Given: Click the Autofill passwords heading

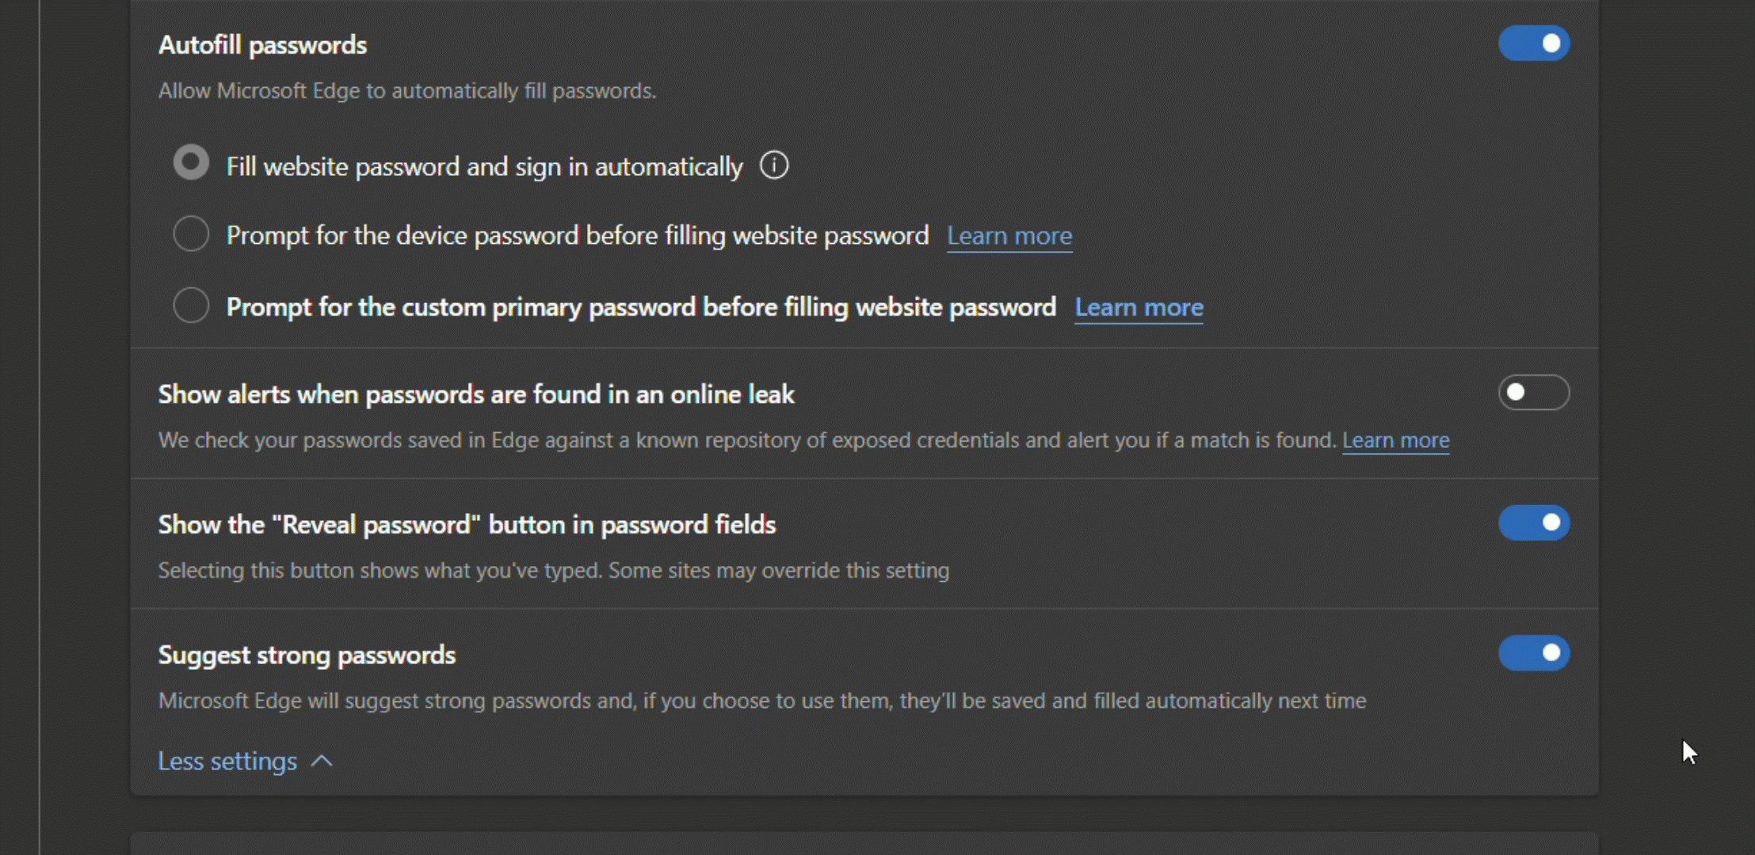Looking at the screenshot, I should point(262,45).
